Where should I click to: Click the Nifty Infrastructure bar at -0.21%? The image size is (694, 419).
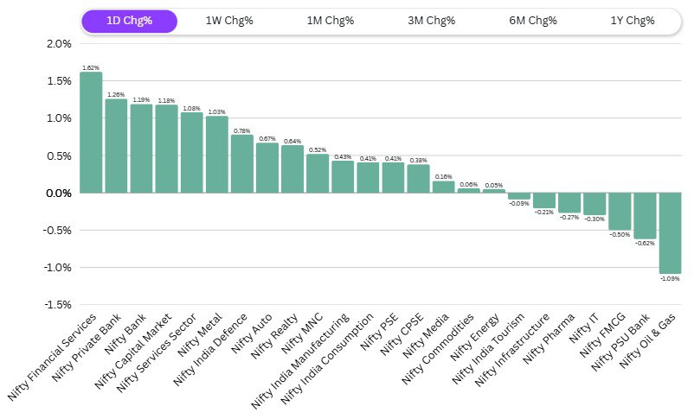click(x=544, y=200)
